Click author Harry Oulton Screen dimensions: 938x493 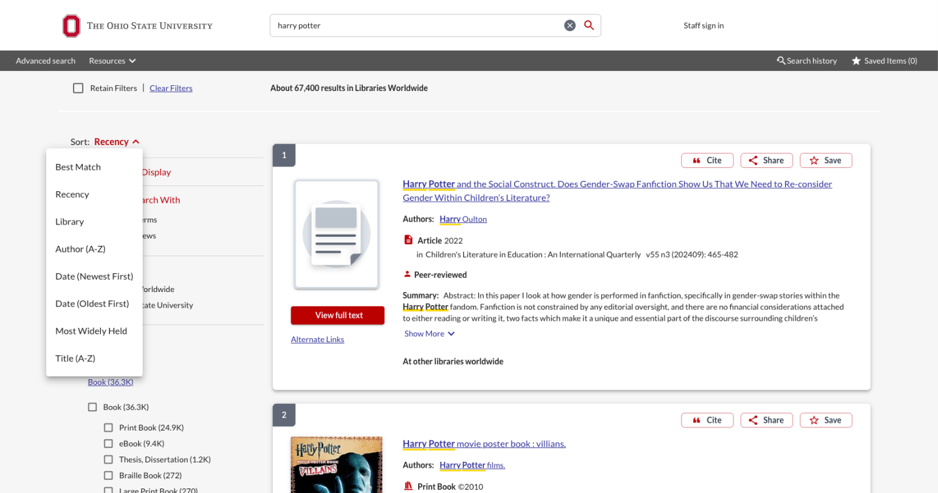point(463,219)
